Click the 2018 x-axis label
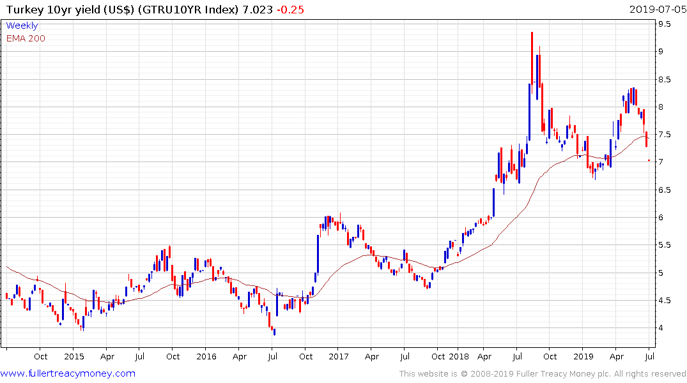The width and height of the screenshot is (687, 383). (459, 356)
